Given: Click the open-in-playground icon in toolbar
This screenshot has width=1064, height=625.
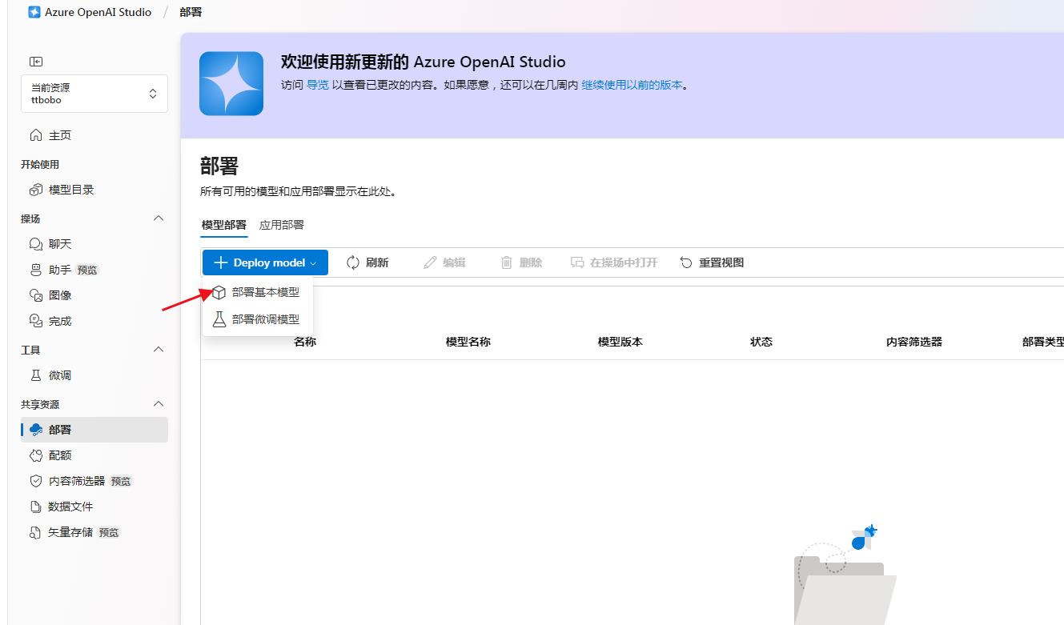Looking at the screenshot, I should point(577,262).
